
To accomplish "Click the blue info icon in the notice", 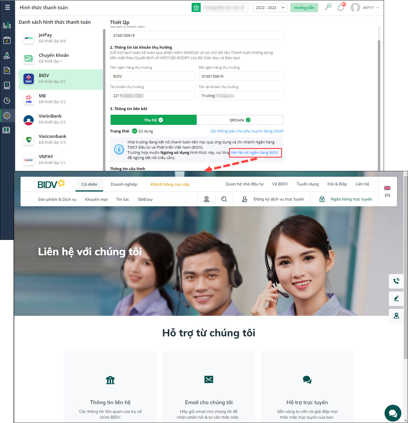I will point(119,149).
